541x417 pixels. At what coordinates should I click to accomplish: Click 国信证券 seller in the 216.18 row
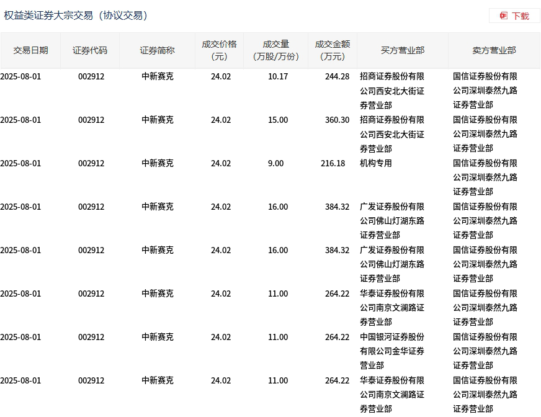point(485,177)
